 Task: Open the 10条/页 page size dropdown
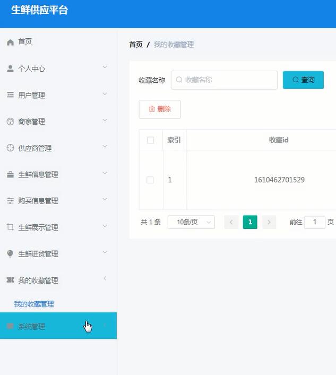click(191, 222)
